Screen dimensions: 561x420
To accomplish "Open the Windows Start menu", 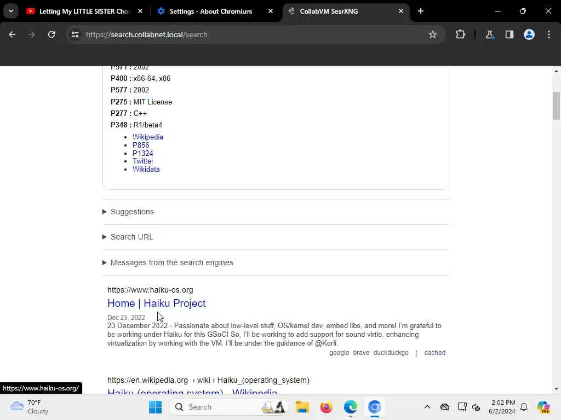I will pyautogui.click(x=155, y=407).
